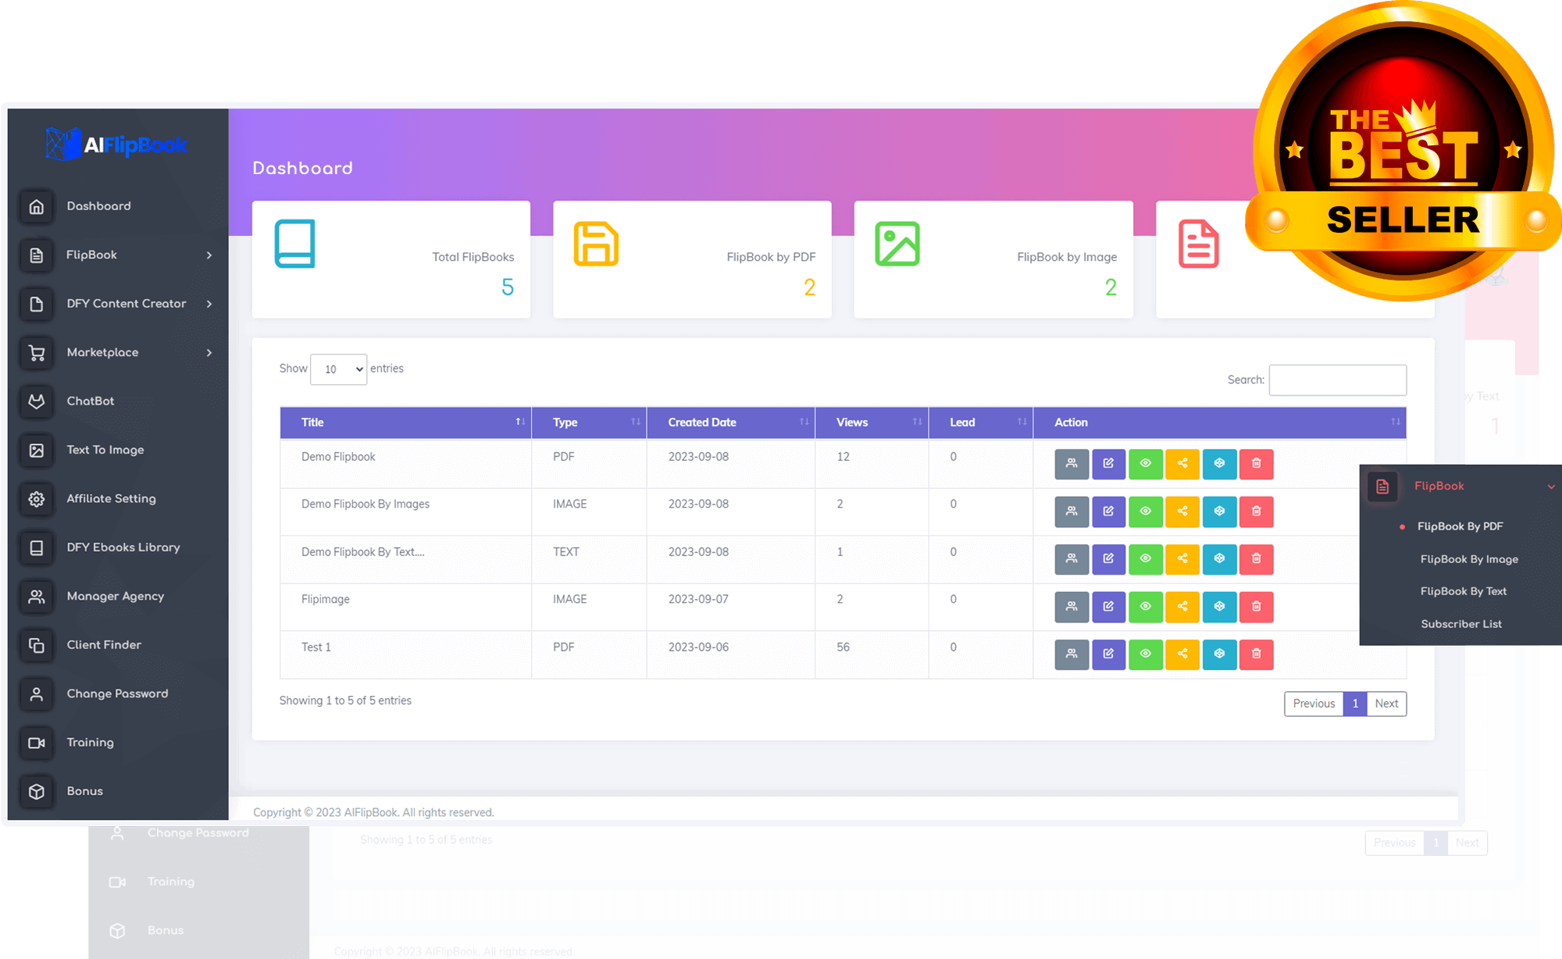
Task: Select FlipBook By Image in popup menu
Action: click(1468, 559)
